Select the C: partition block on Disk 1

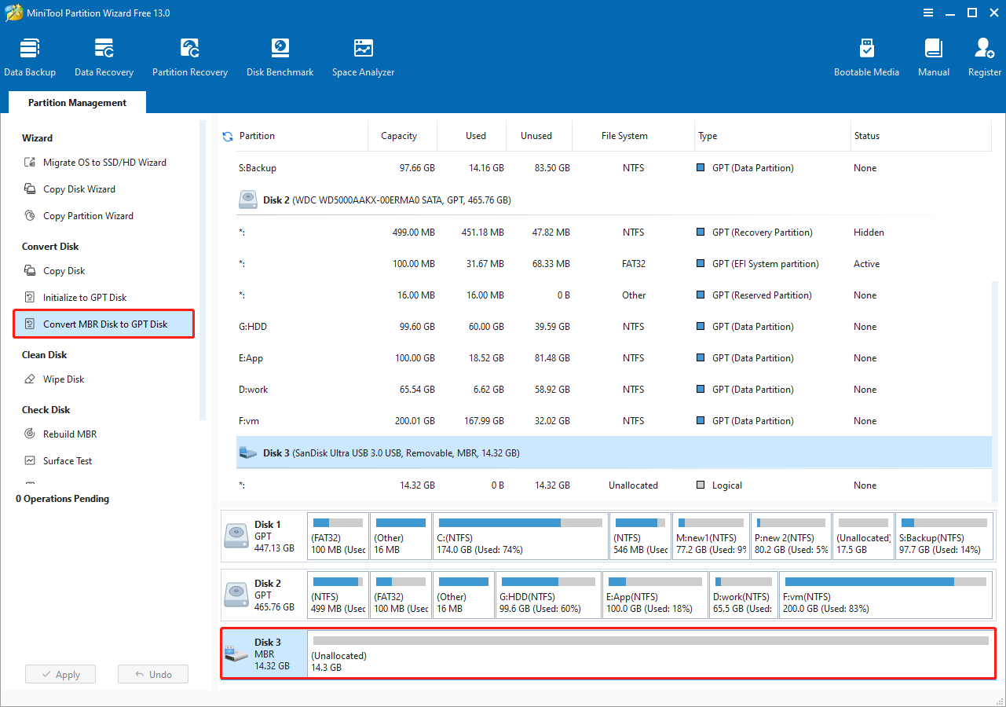tap(520, 536)
